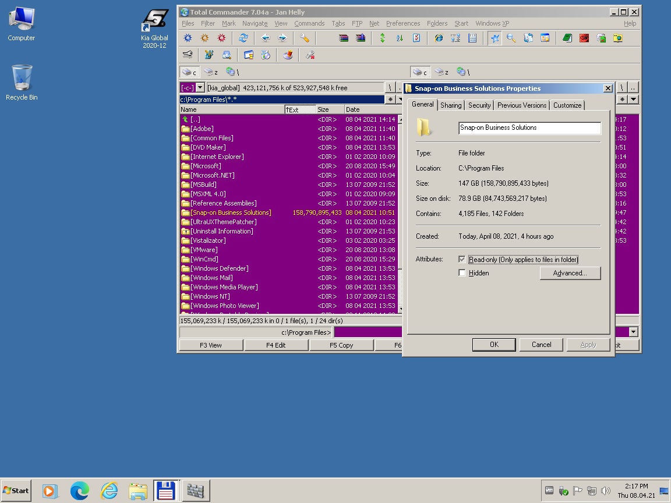This screenshot has width=671, height=503.
Task: Select the [VMware] folder row
Action: [289, 250]
